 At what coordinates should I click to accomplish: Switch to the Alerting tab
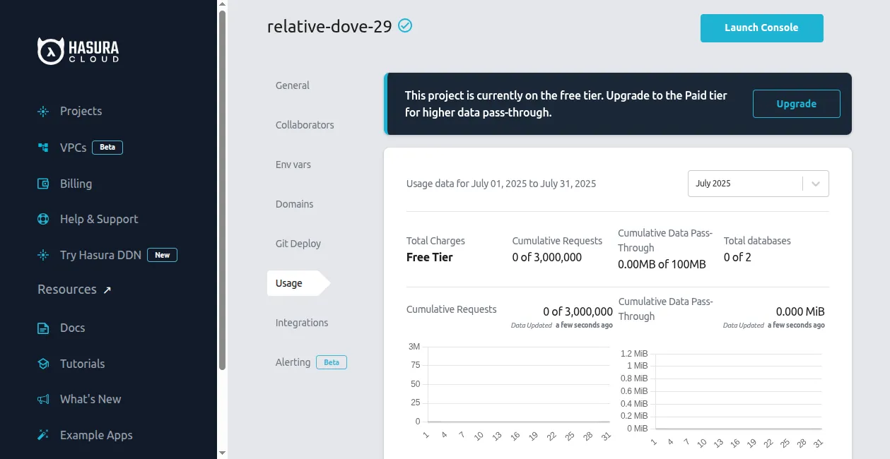tap(293, 362)
